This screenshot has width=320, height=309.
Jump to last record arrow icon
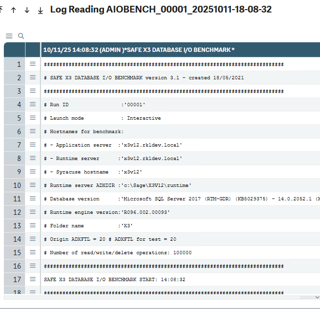pos(40,10)
